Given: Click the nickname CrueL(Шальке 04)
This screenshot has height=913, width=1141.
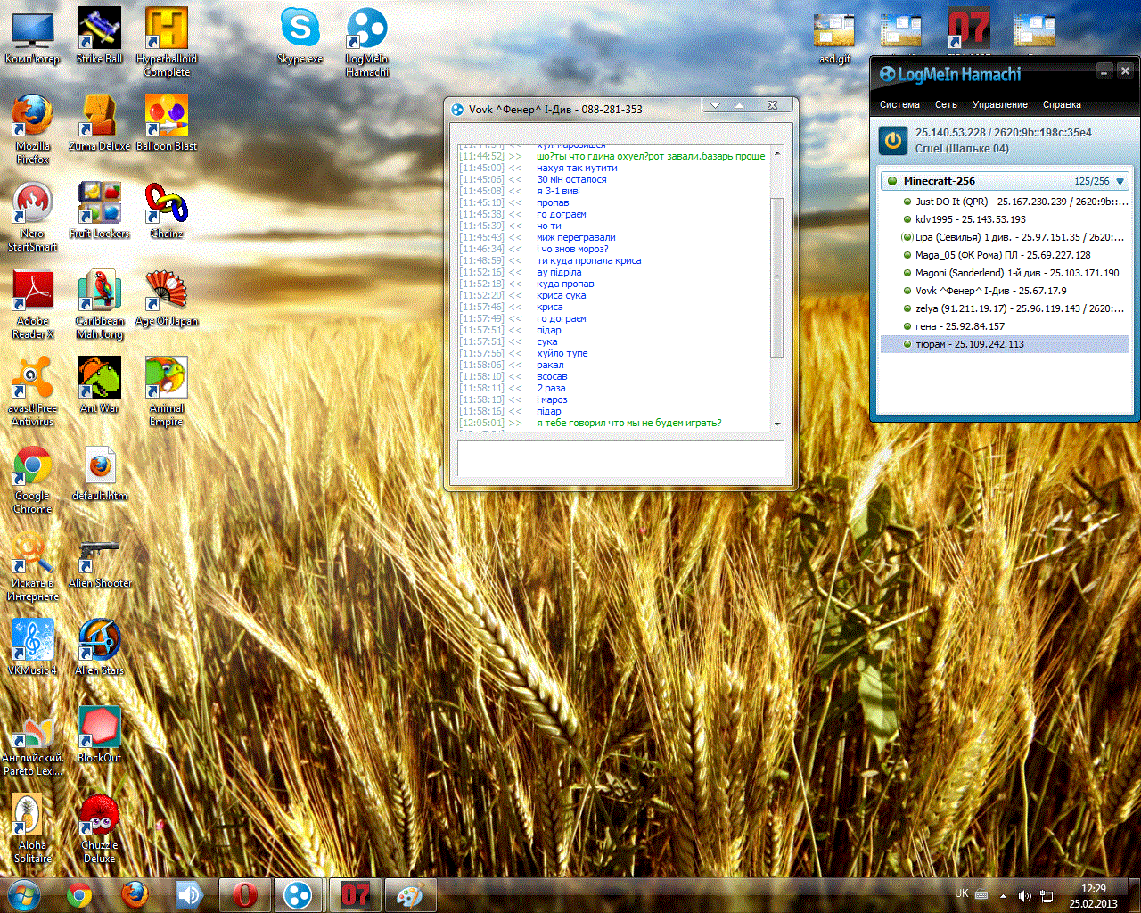Looking at the screenshot, I should (962, 149).
